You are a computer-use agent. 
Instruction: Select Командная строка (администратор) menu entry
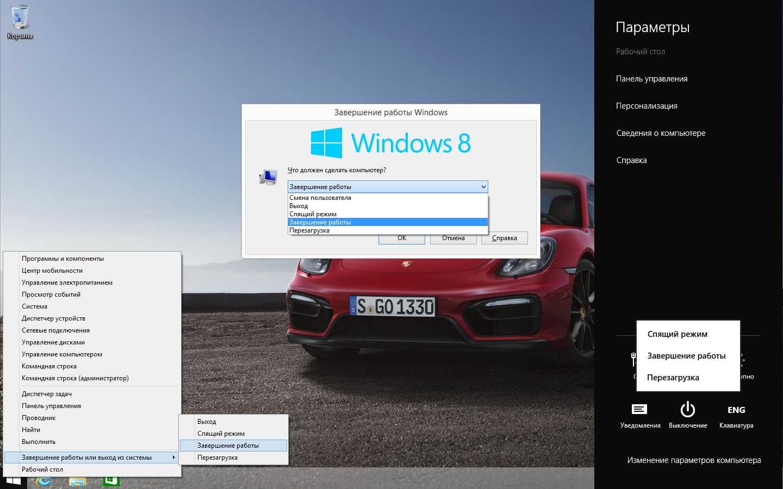(75, 378)
